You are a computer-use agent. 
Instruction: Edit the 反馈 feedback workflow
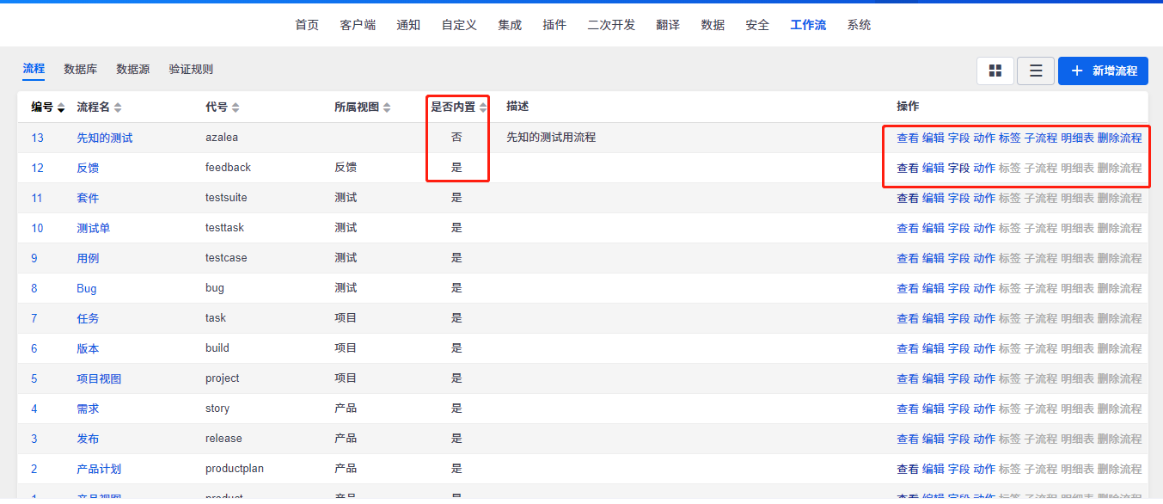coord(933,168)
